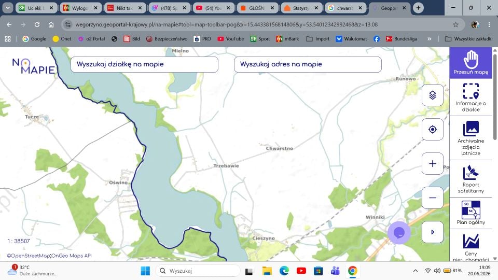498x280 pixels.
Task: Zoom in with the plus button
Action: (x=433, y=163)
